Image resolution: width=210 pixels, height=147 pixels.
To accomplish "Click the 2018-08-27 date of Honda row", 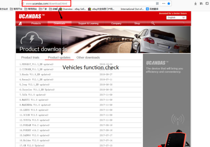I will click(106, 74).
